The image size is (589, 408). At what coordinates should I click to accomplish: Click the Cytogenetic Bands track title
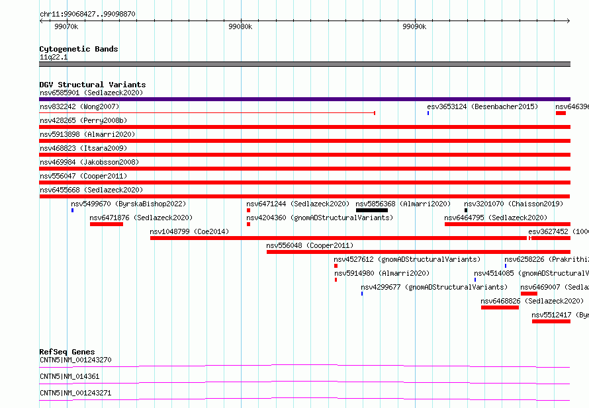pos(79,49)
